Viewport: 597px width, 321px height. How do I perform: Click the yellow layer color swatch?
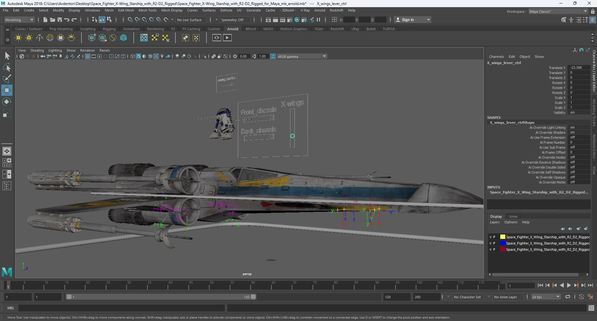pyautogui.click(x=502, y=237)
